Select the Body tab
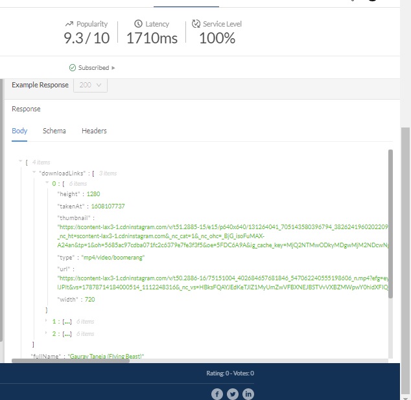Screen dimensions: 411x400 (19, 131)
